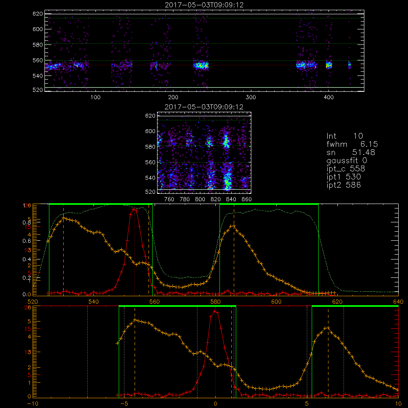This screenshot has height=408, width=408.
Task: Click the 'Int 10' parameter line
Action: (345, 136)
